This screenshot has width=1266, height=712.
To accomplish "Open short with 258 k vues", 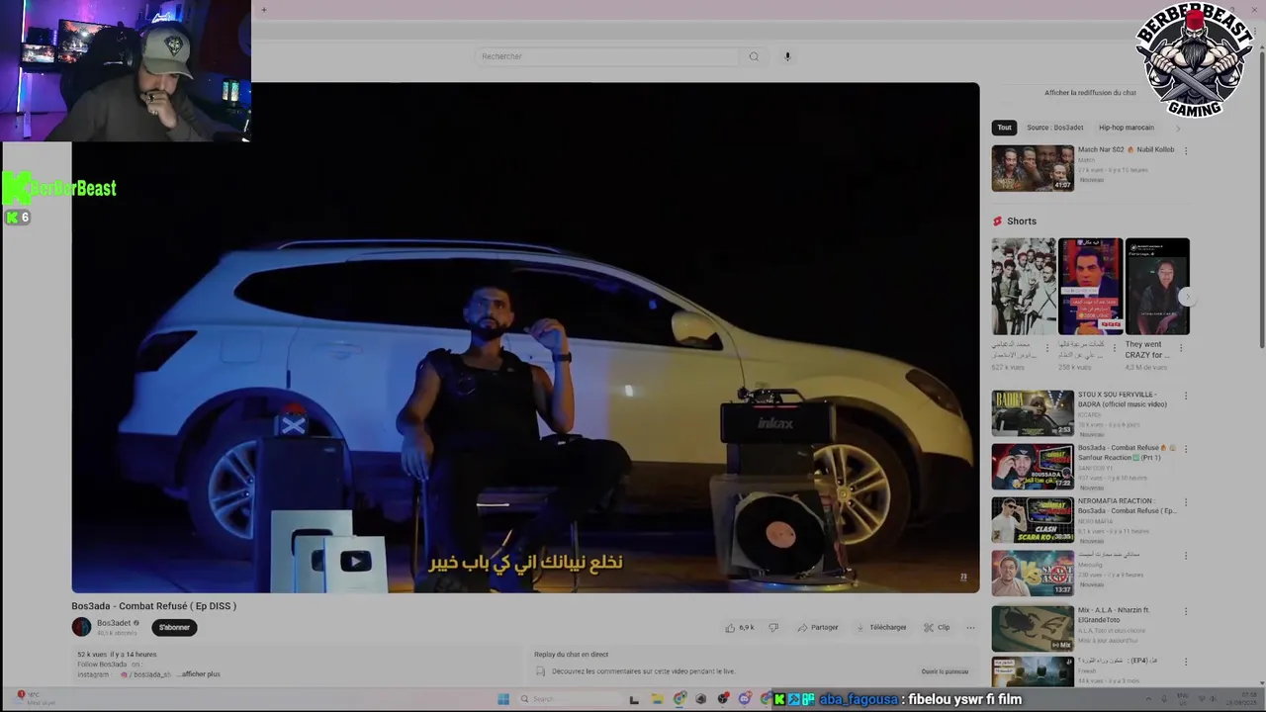I will point(1090,287).
